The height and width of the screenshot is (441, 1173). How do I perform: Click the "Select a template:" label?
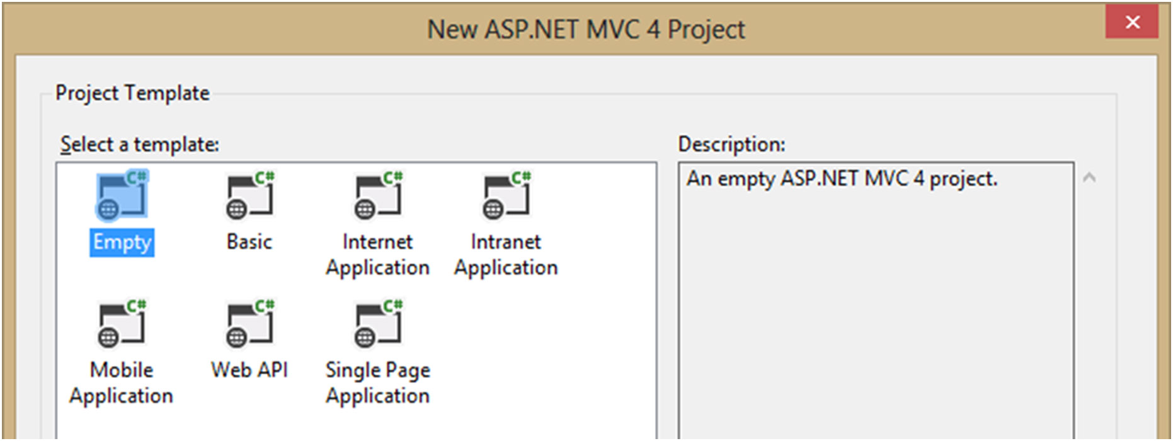139,145
